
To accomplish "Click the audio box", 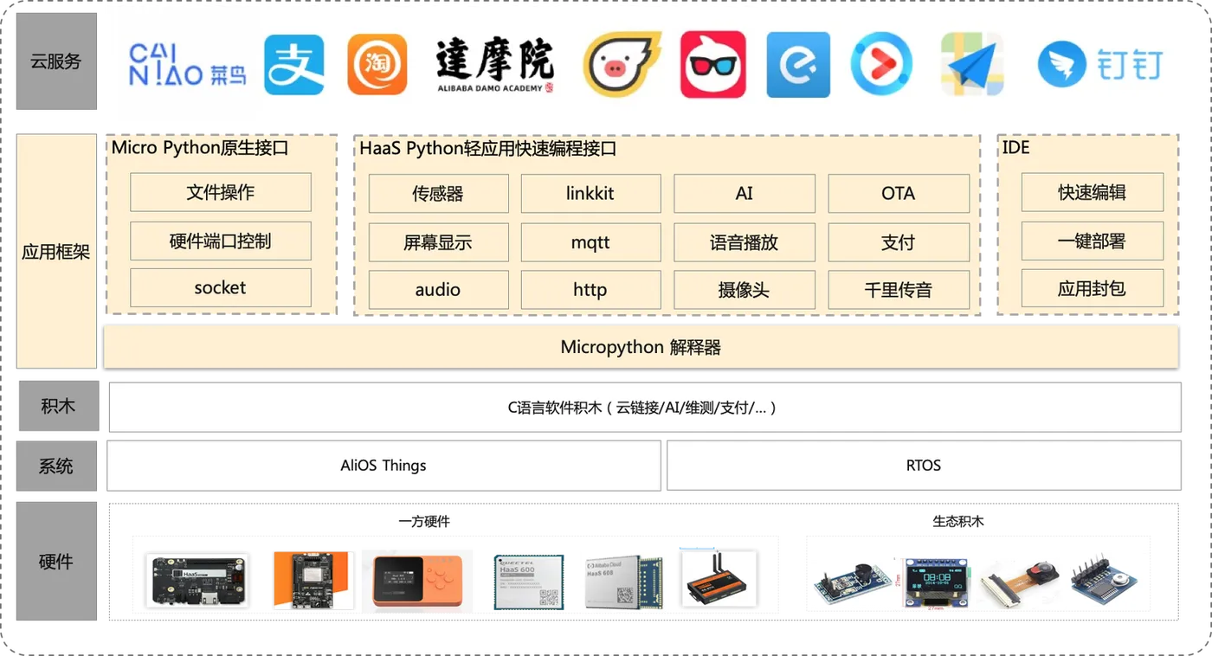I will 438,290.
